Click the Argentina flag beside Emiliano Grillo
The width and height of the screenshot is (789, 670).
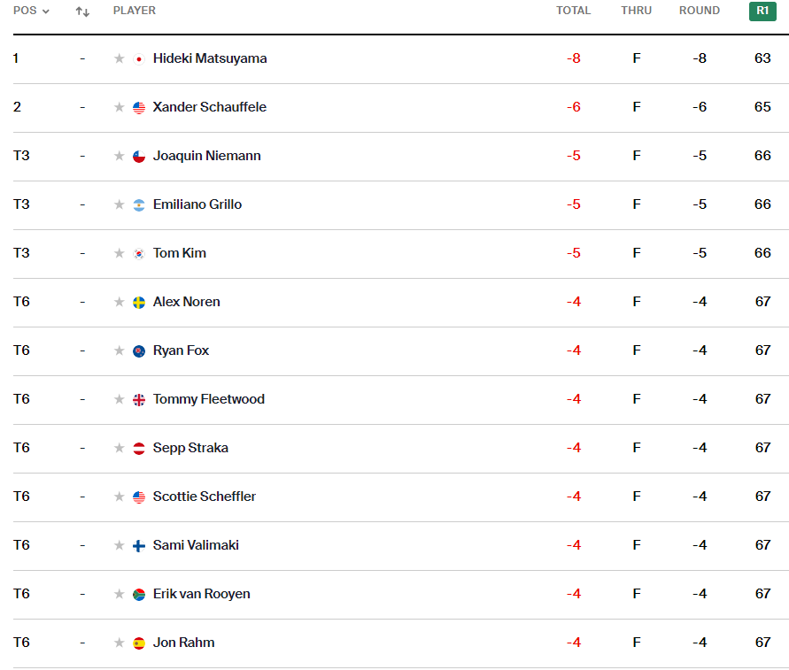pyautogui.click(x=139, y=205)
